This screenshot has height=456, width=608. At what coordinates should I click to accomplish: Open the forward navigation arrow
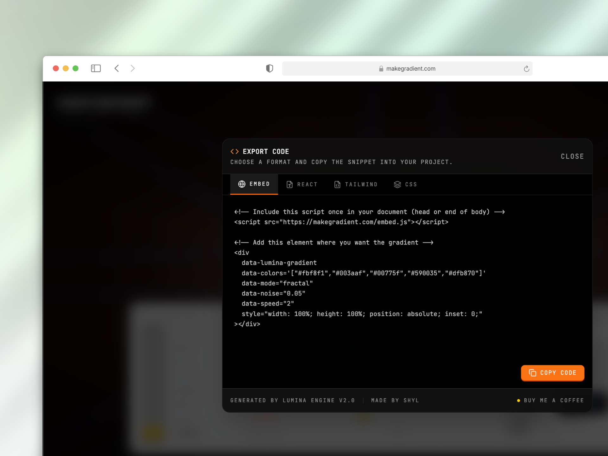tap(133, 68)
